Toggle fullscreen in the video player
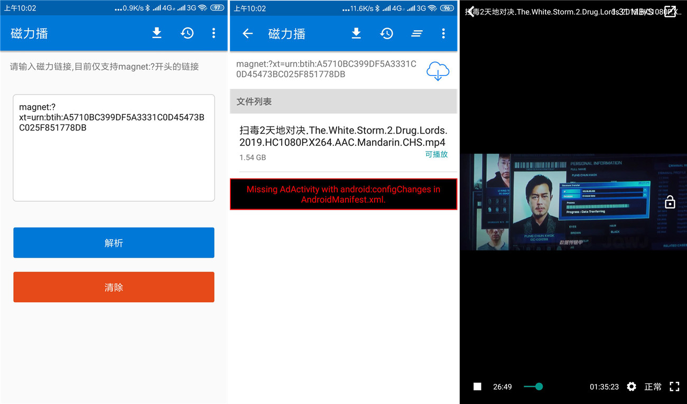The height and width of the screenshot is (404, 687). point(674,387)
